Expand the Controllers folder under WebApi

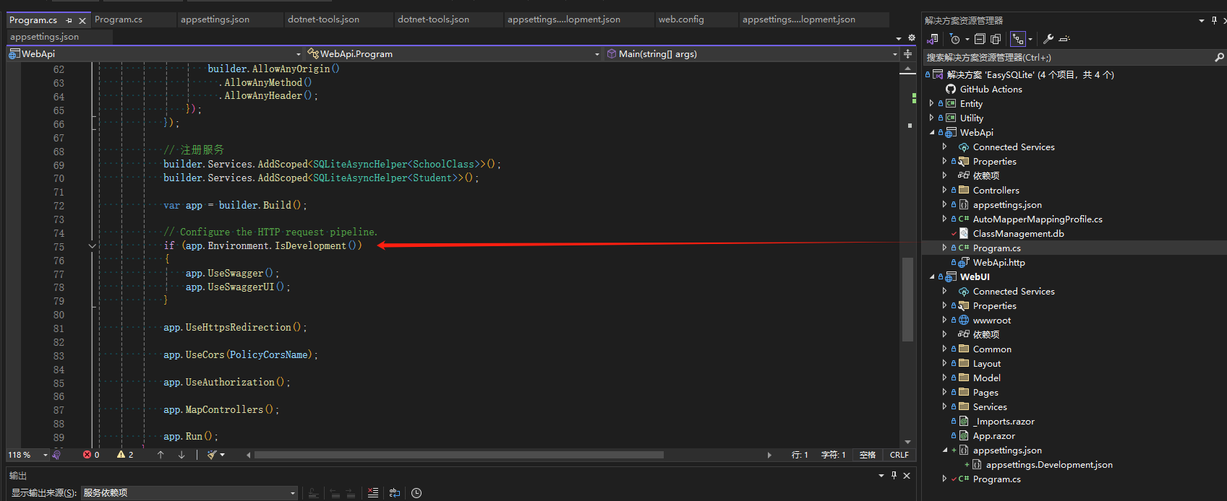pyautogui.click(x=944, y=190)
